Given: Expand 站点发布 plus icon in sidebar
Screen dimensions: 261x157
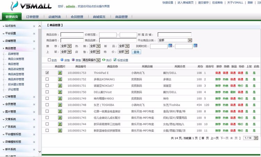Looking at the screenshot, I should tap(34, 26).
